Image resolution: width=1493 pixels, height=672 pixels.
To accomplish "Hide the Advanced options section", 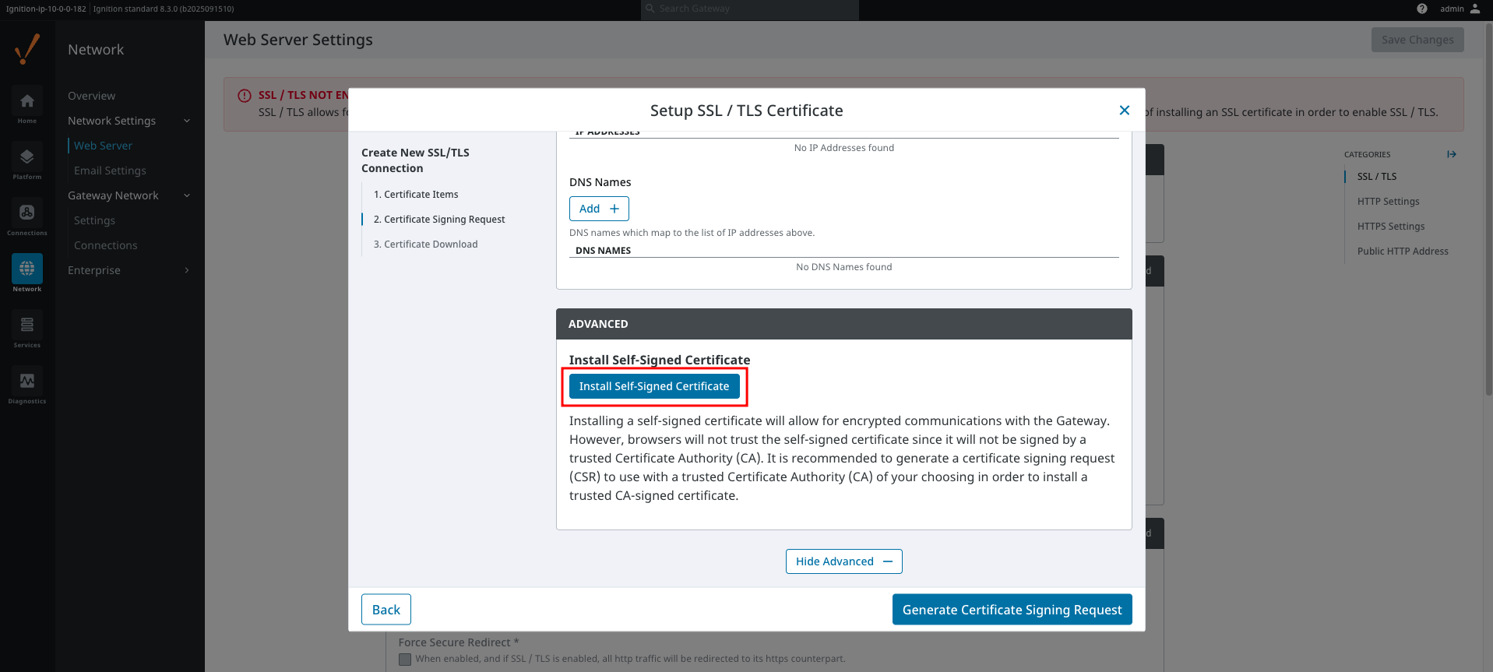I will click(x=843, y=561).
